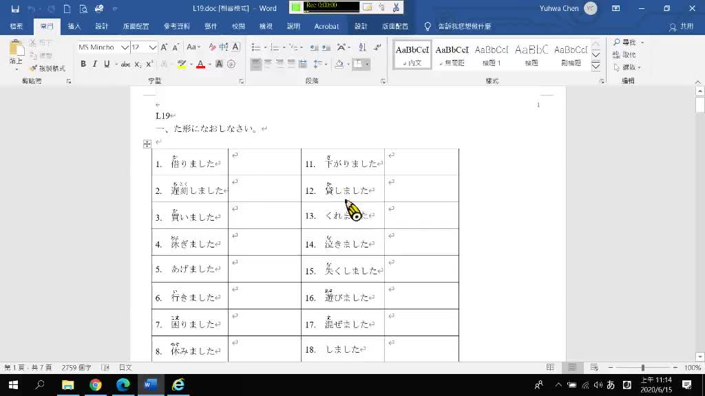Click the subscript icon

point(138,64)
